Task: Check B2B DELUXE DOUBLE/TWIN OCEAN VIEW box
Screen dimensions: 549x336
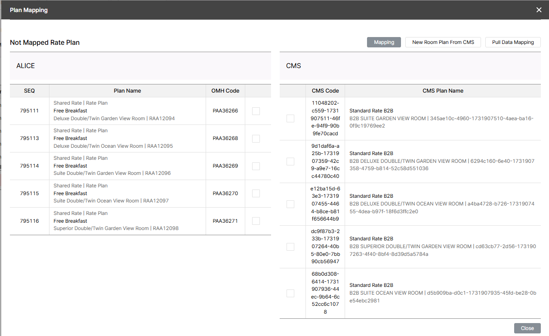Action: pyautogui.click(x=290, y=204)
